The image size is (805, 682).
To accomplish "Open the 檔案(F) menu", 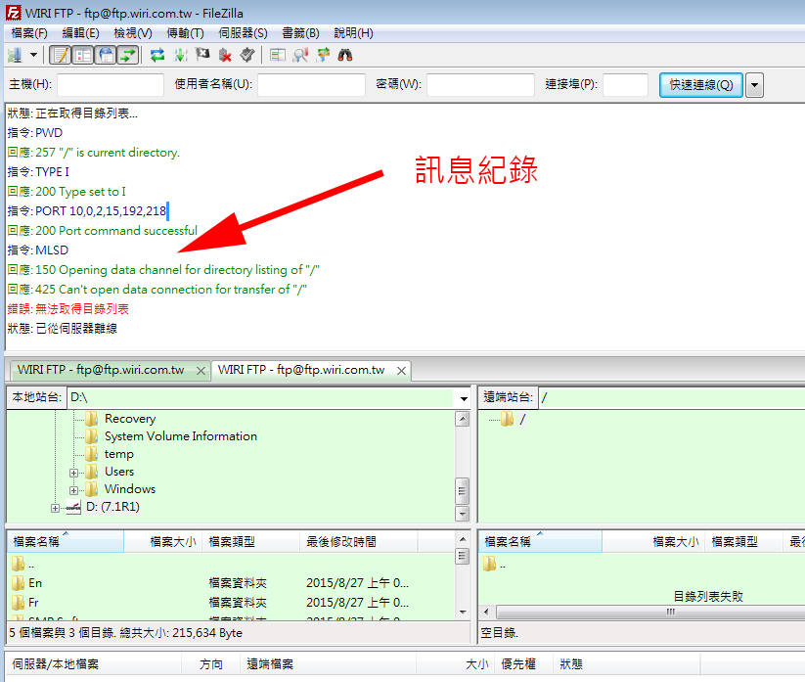I will 29,33.
